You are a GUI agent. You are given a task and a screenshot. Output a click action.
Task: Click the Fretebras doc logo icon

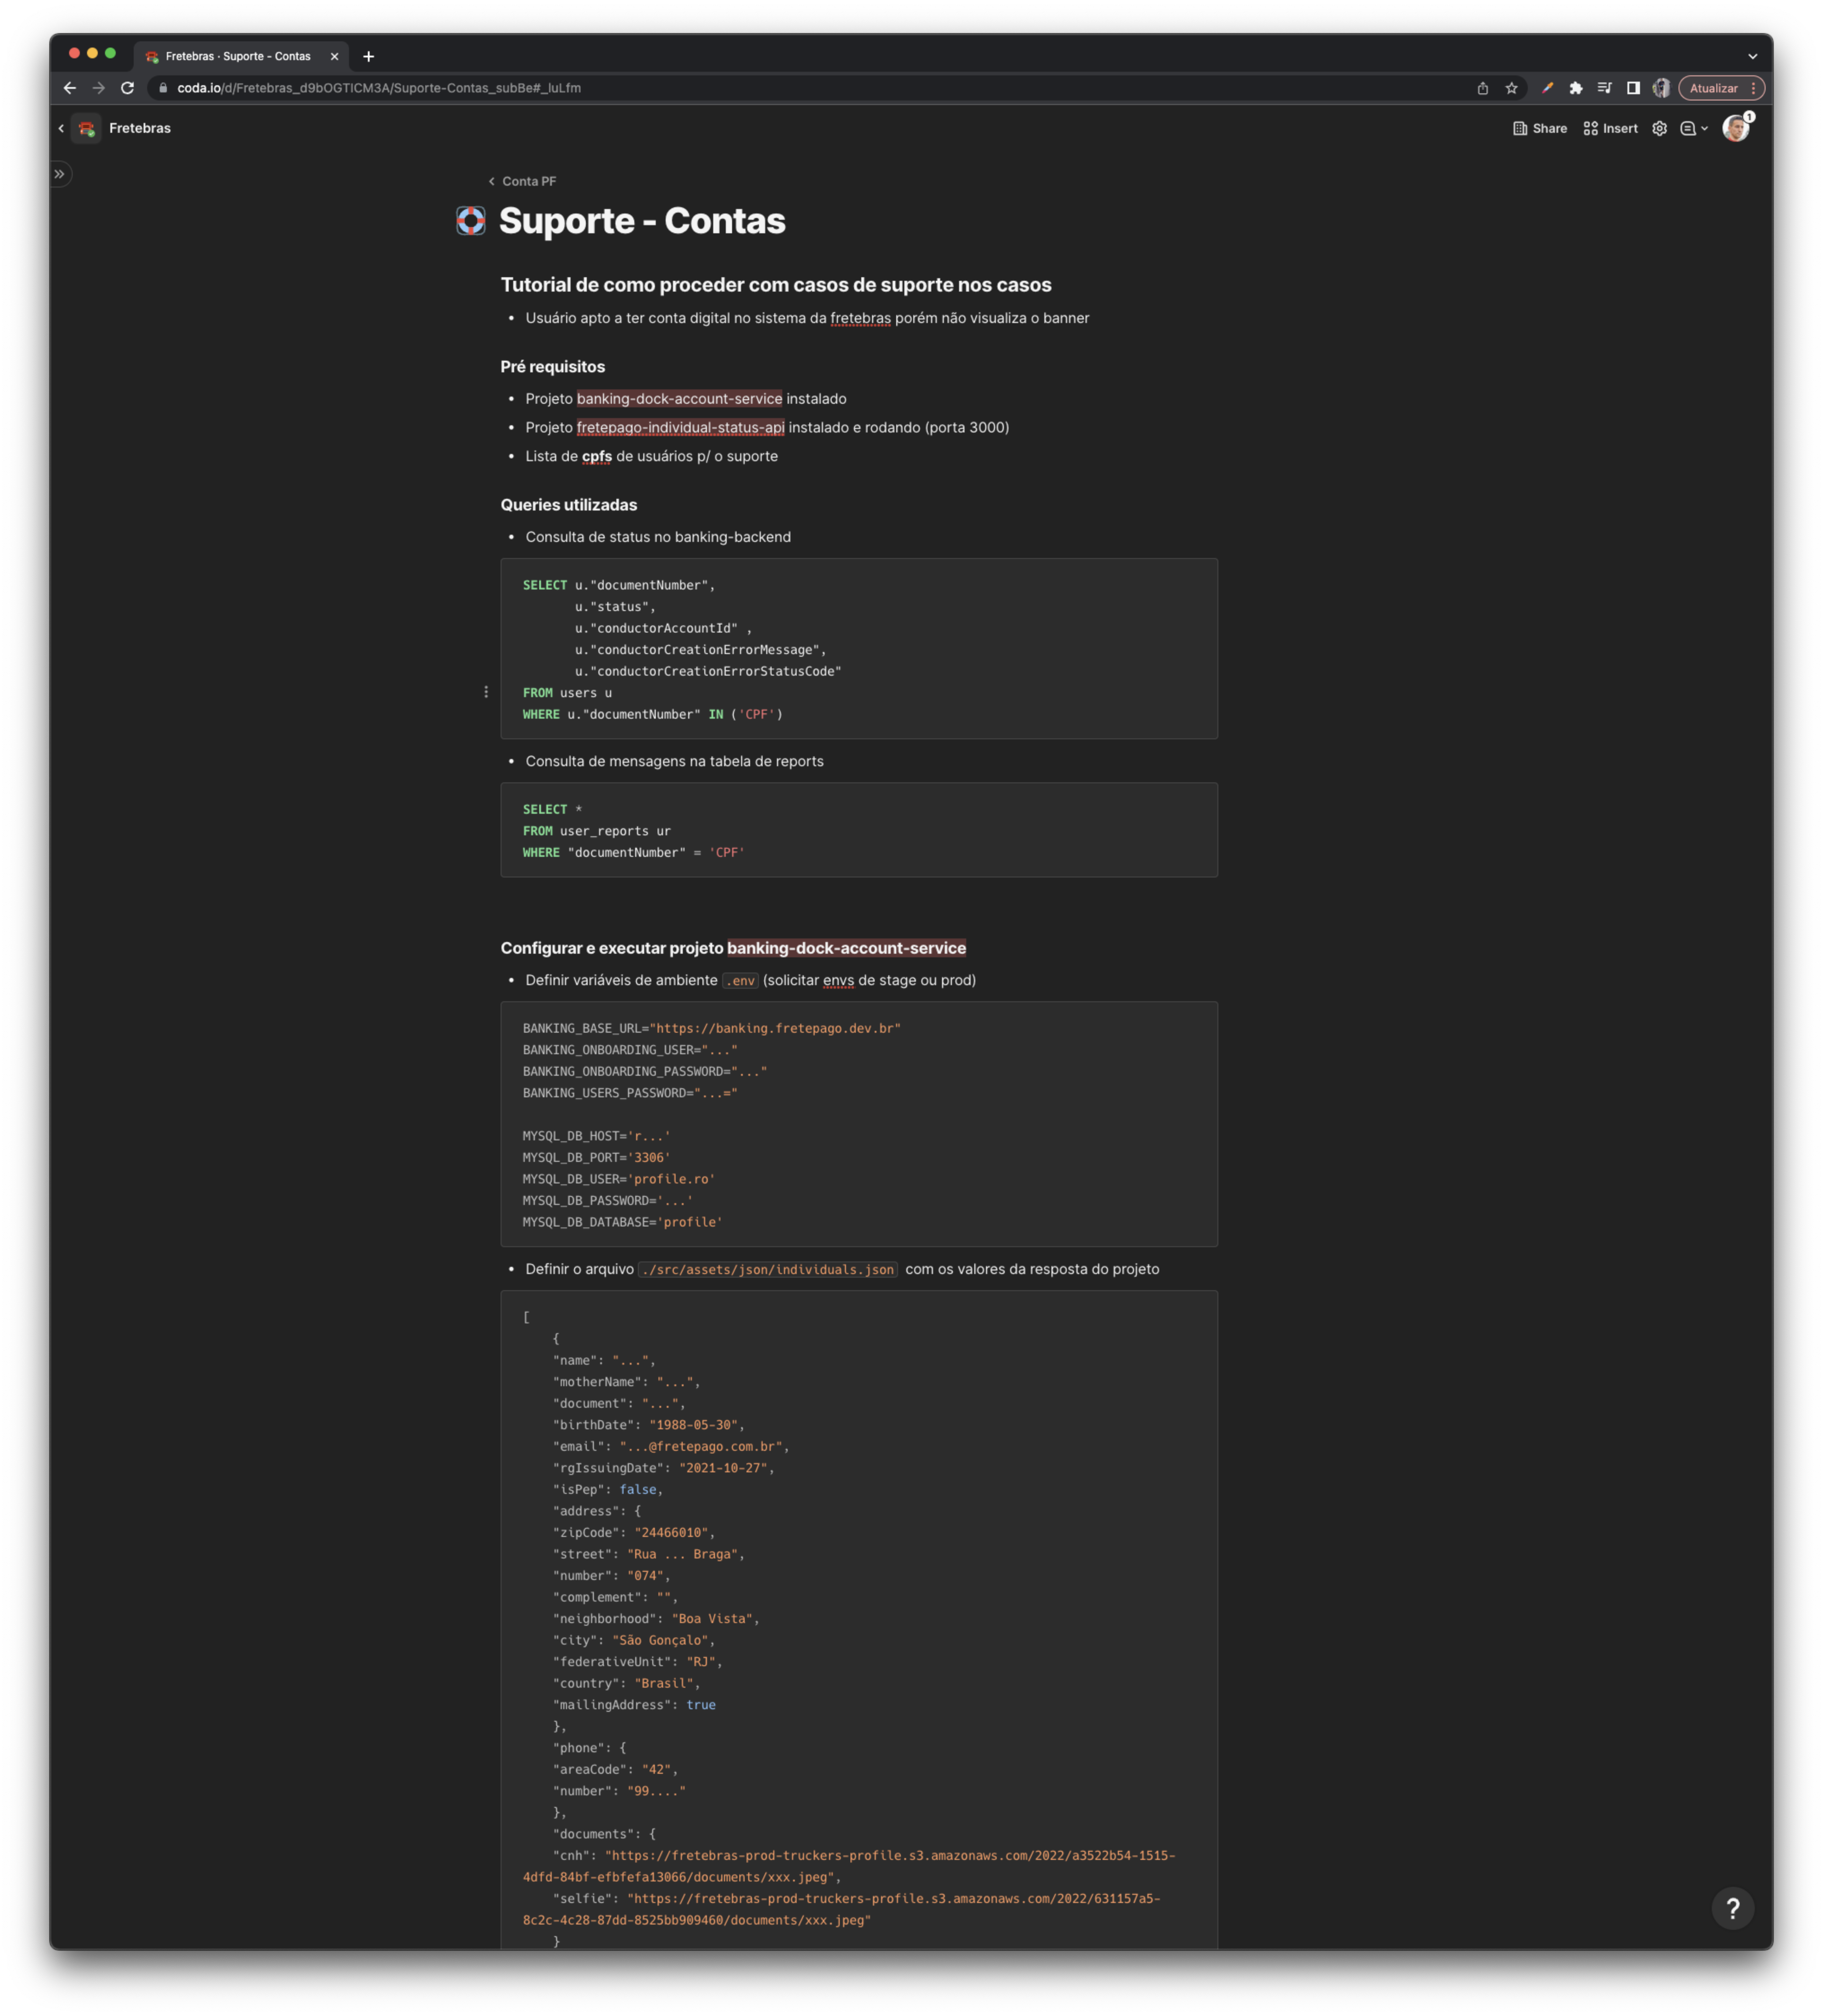87,128
